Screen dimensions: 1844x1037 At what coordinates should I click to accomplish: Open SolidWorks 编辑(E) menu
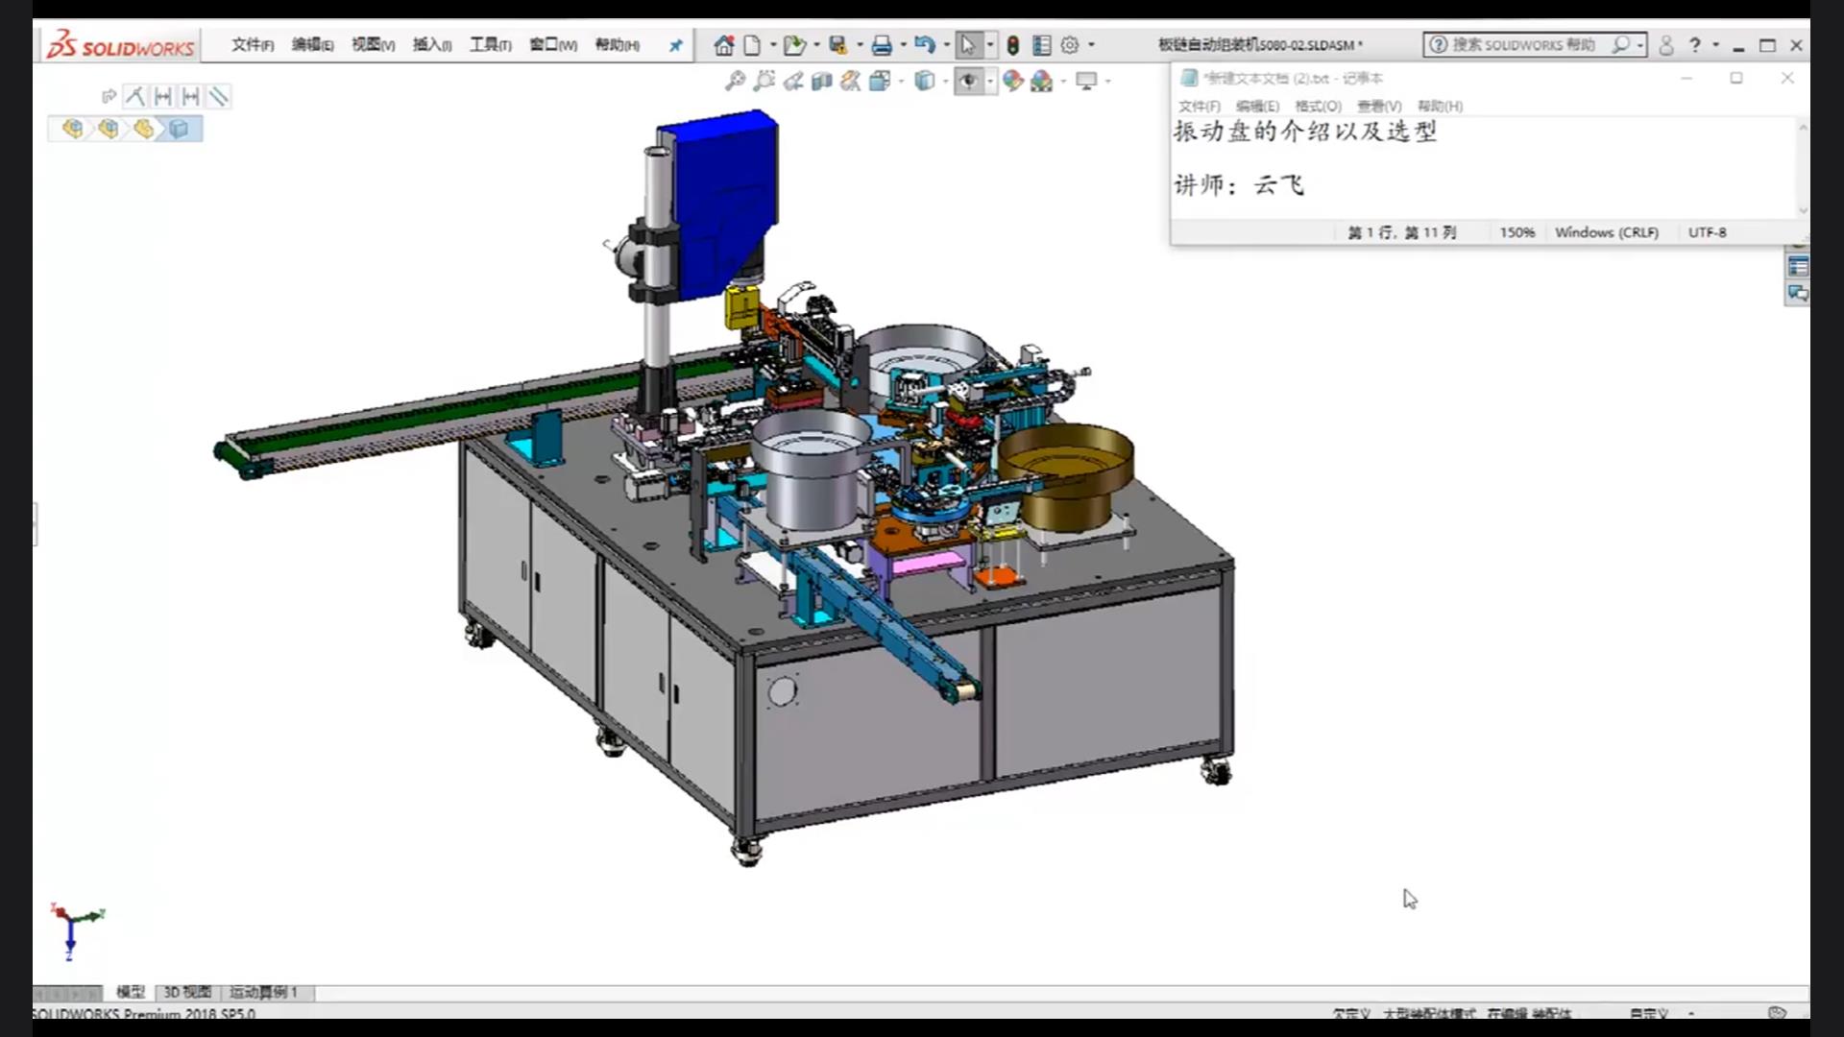313,45
